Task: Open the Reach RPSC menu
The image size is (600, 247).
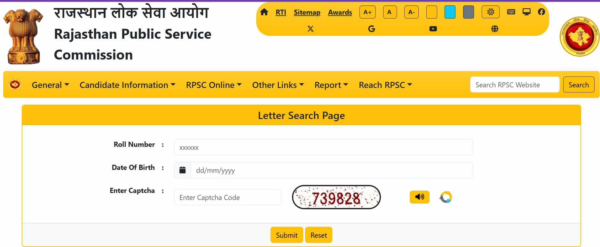Action: pos(385,85)
